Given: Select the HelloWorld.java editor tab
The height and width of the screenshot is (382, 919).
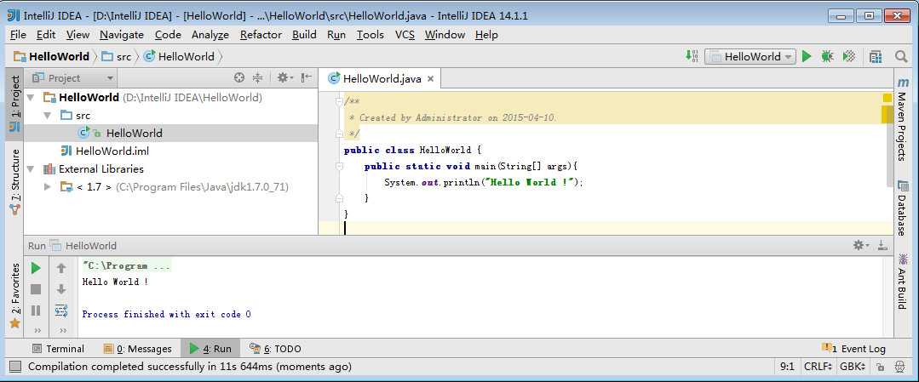Looking at the screenshot, I should point(381,78).
